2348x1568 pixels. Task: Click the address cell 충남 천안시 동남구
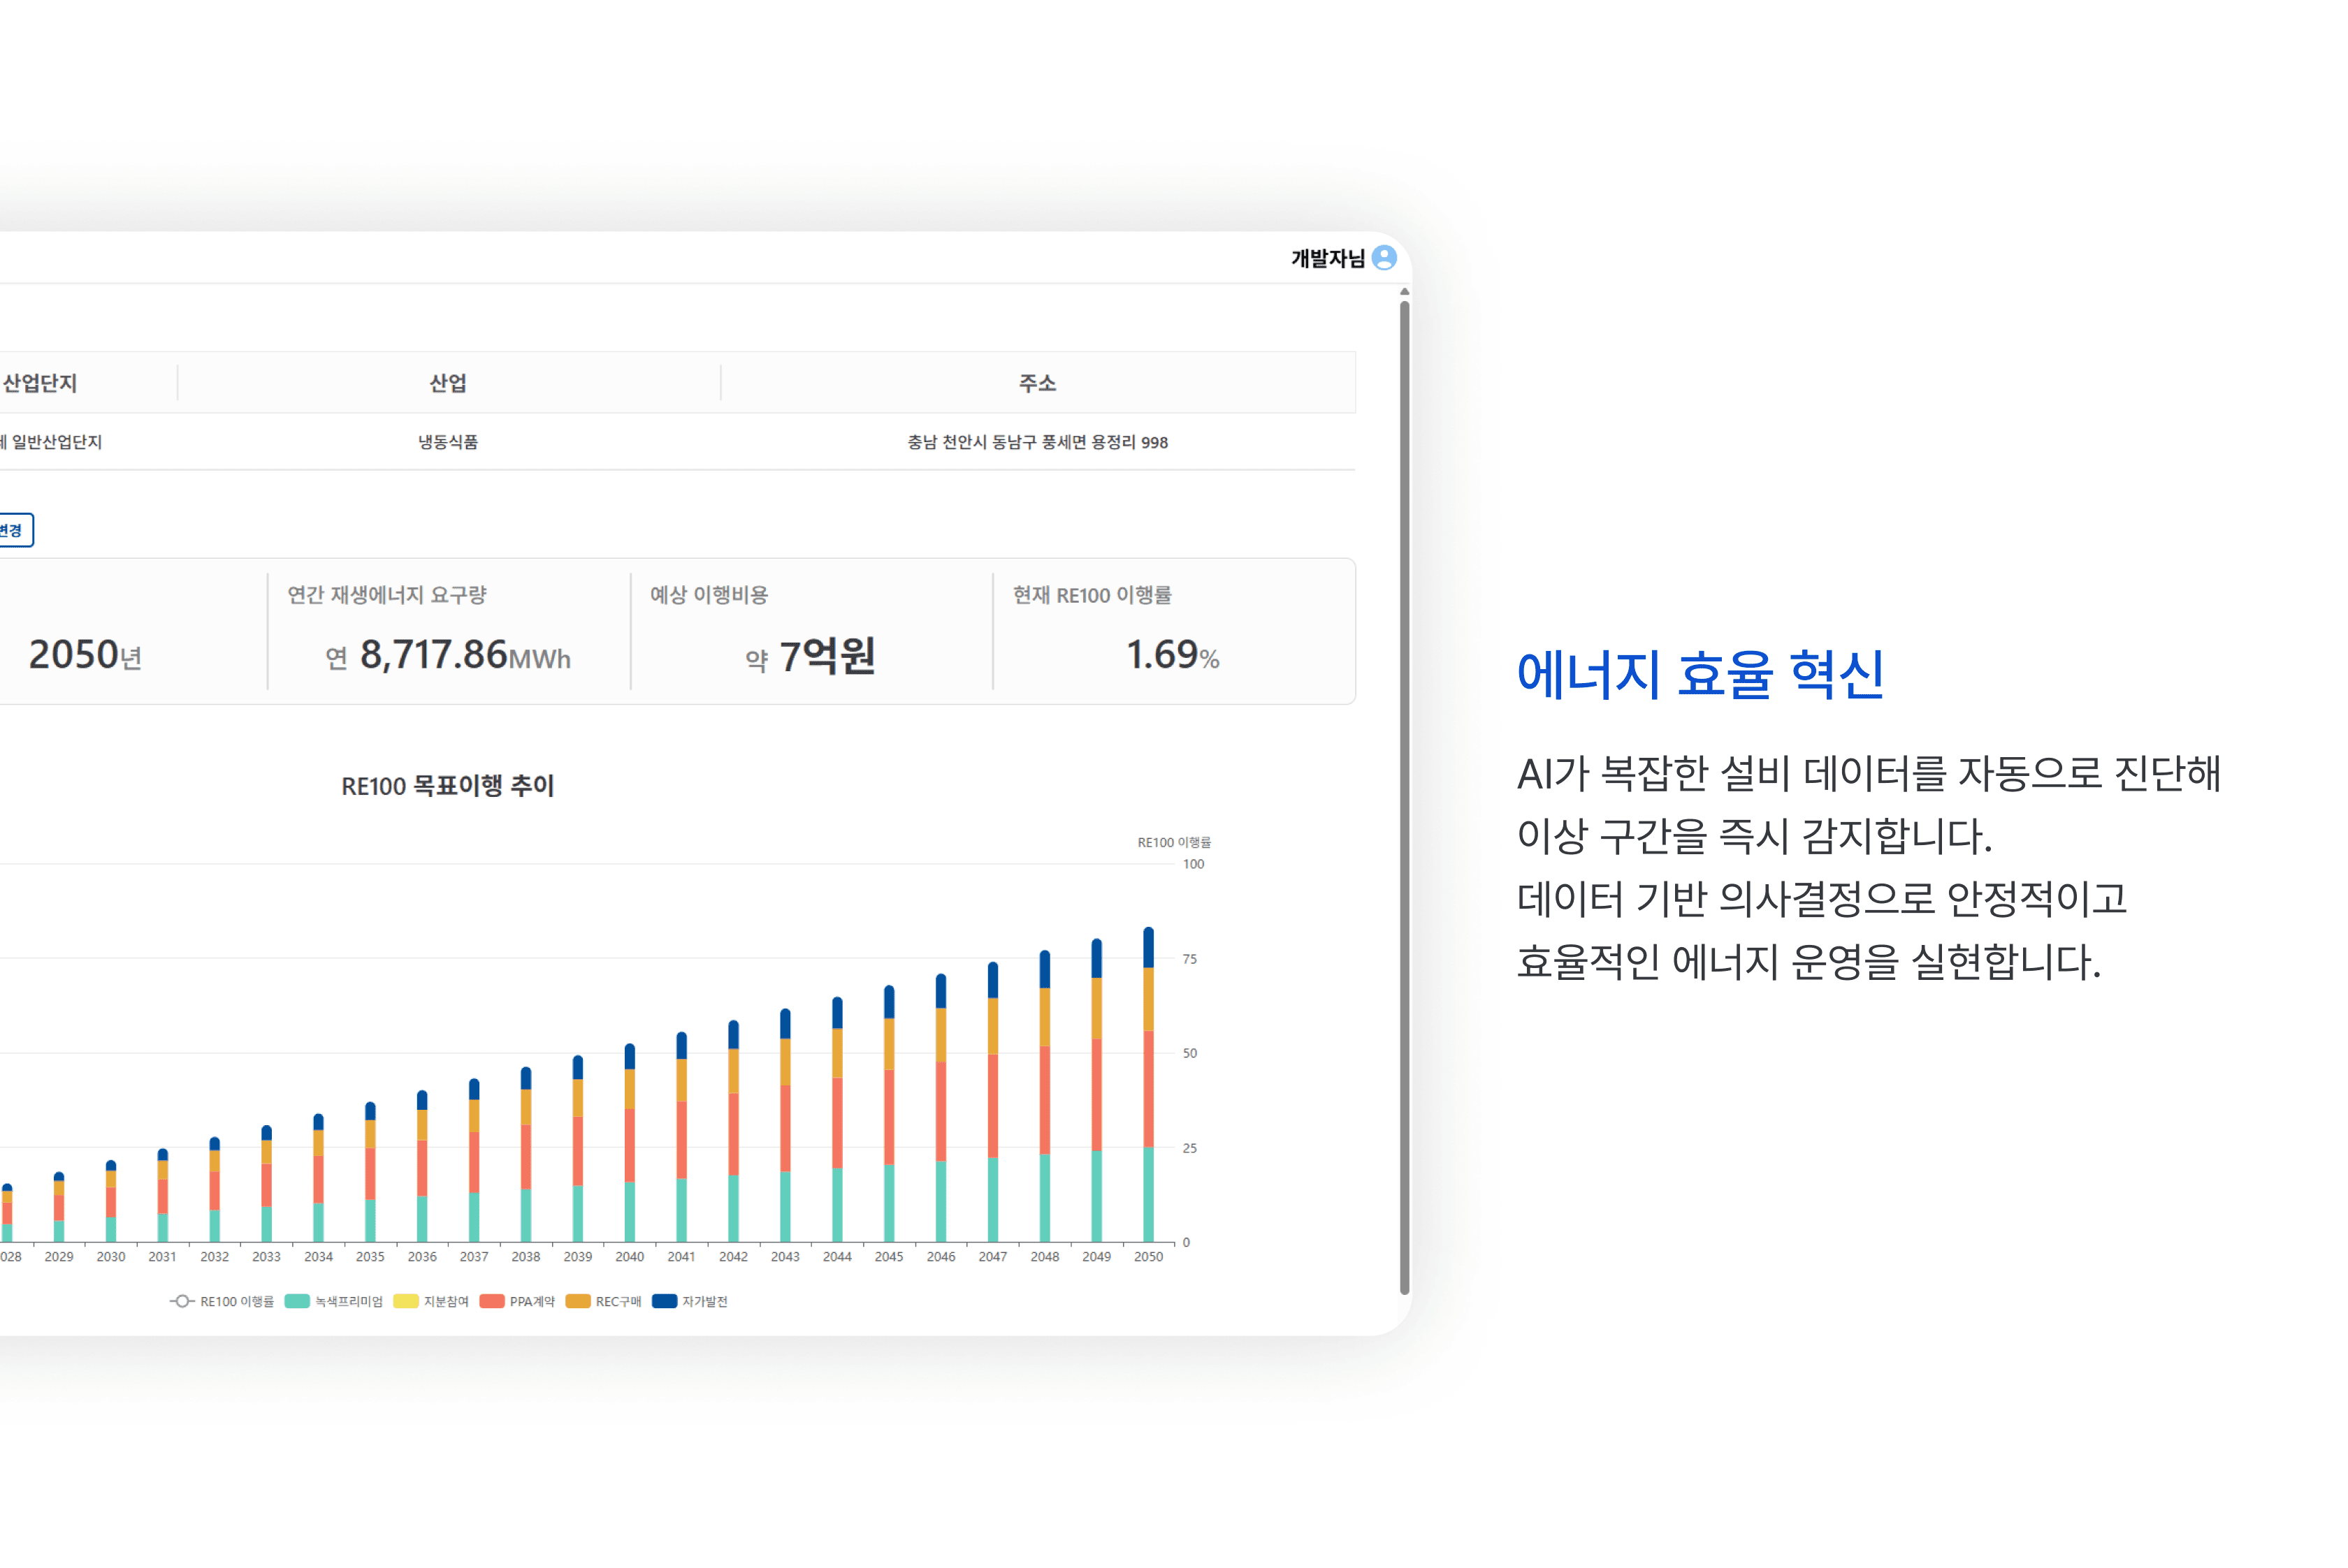point(1038,442)
